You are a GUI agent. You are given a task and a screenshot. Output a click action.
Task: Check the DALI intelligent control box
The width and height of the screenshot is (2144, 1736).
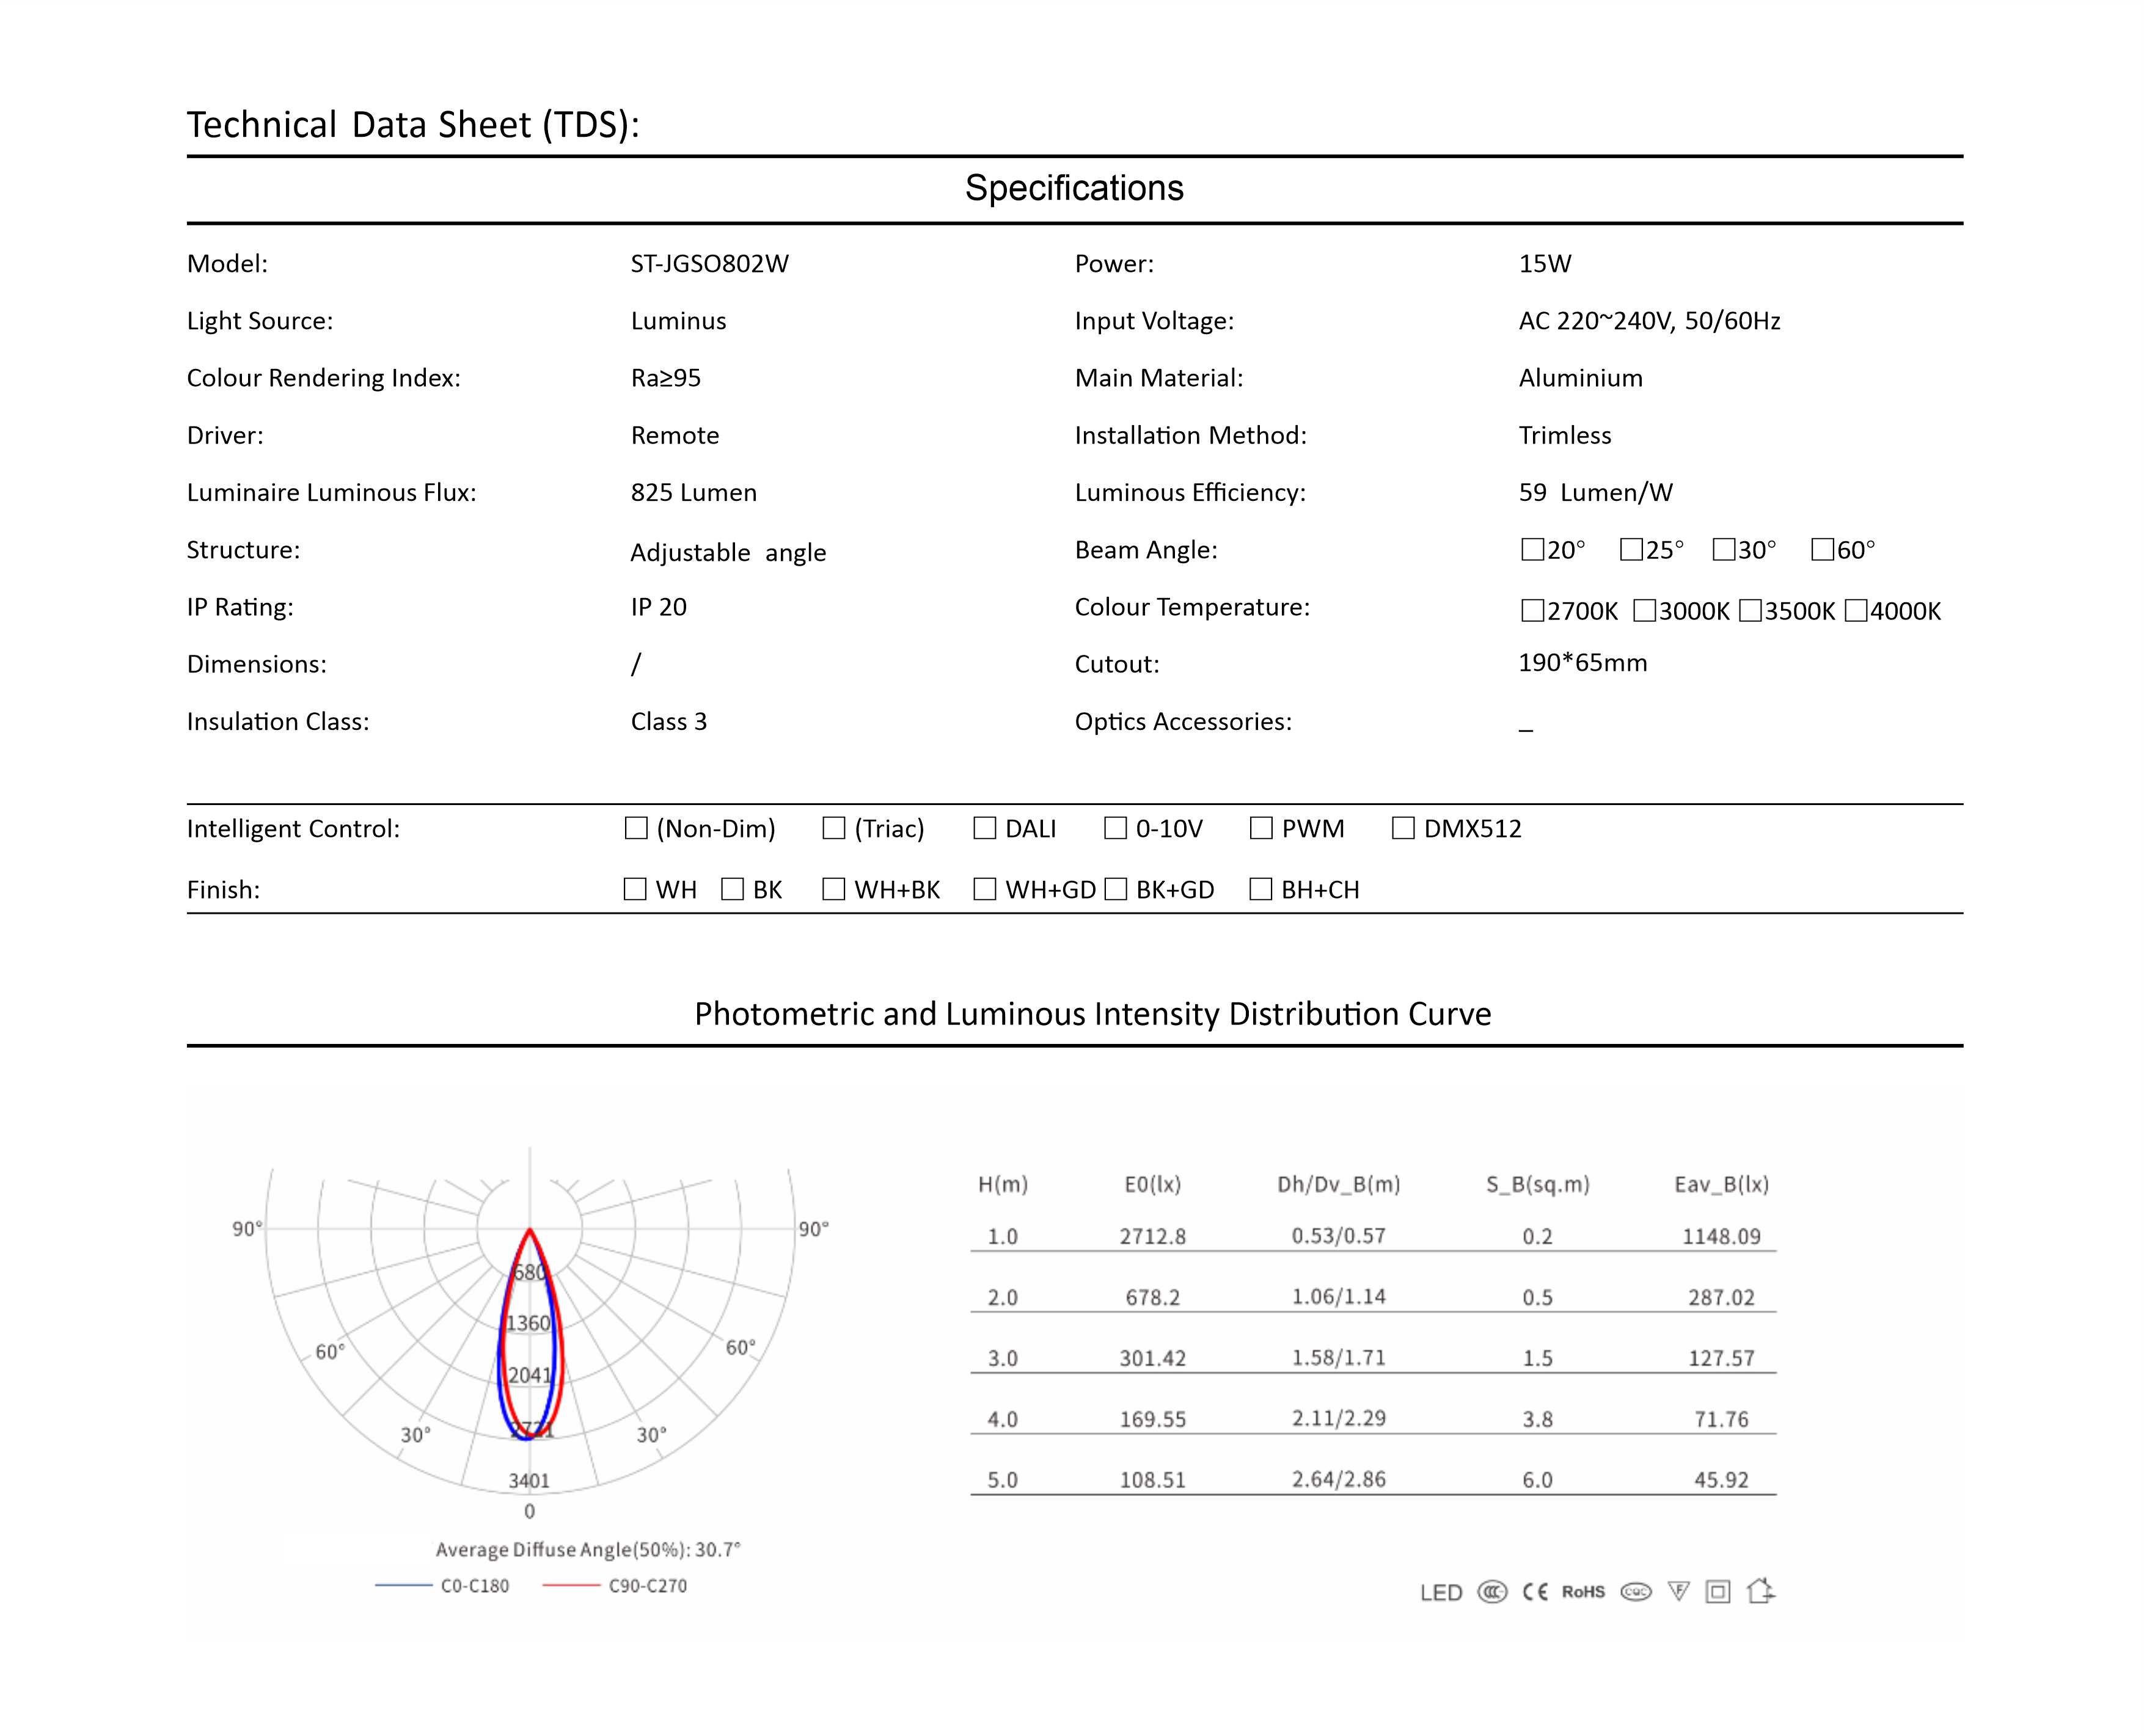point(985,828)
